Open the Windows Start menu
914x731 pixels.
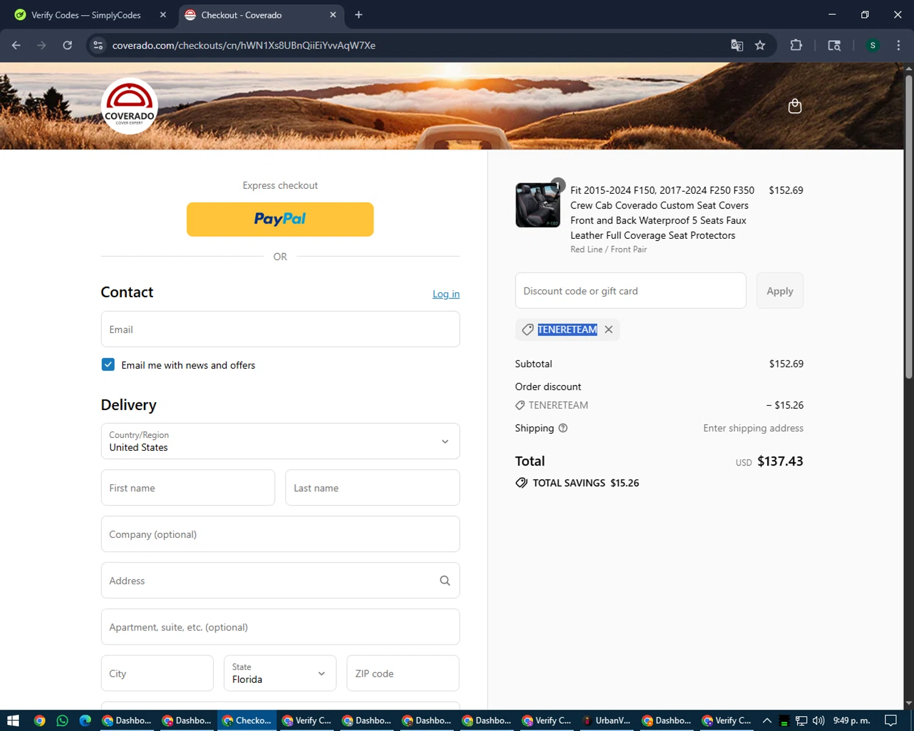[x=13, y=721]
